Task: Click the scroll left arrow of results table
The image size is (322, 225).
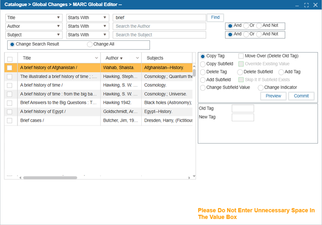Action: pyautogui.click(x=20, y=178)
